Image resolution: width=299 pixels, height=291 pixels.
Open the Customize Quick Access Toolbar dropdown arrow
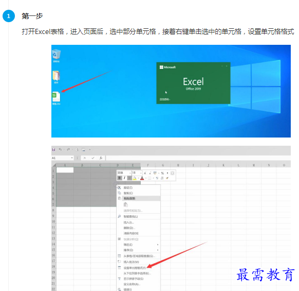point(90,149)
